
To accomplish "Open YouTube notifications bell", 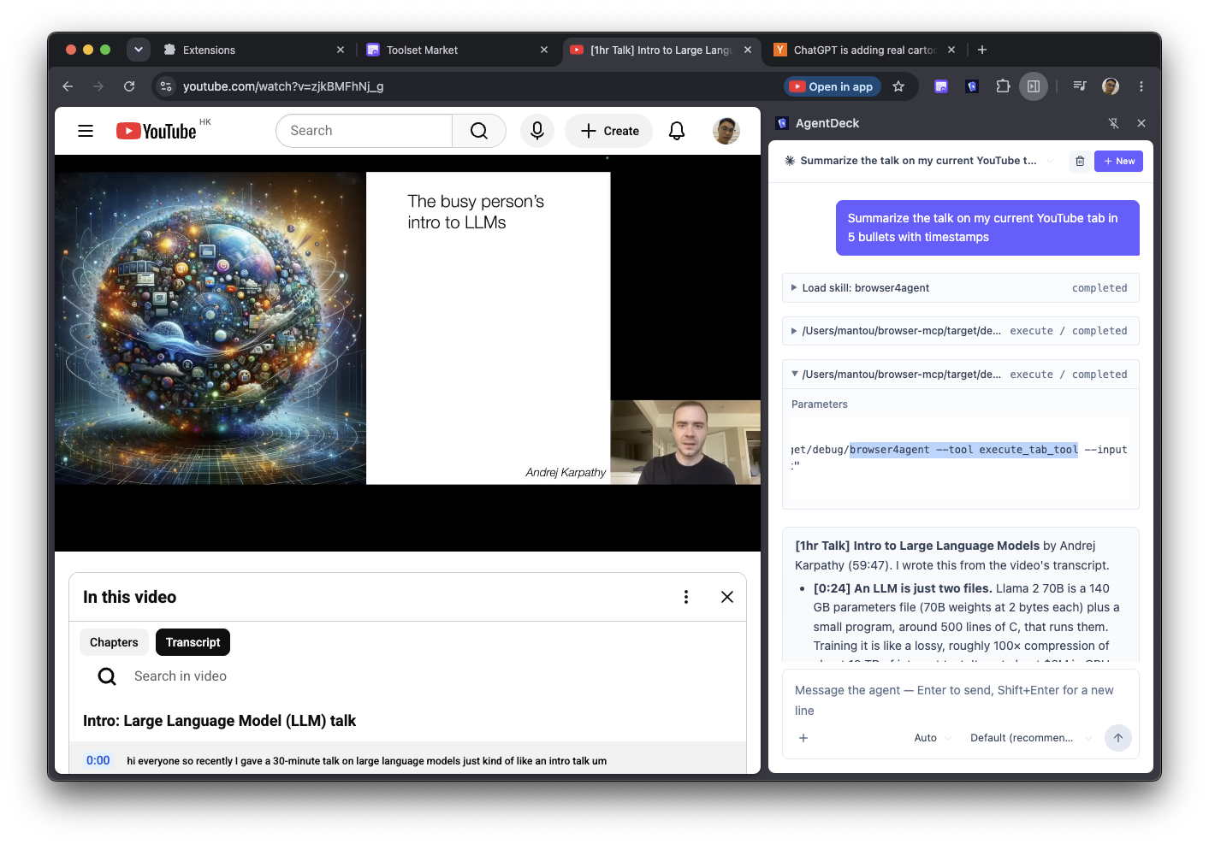I will pos(677,131).
